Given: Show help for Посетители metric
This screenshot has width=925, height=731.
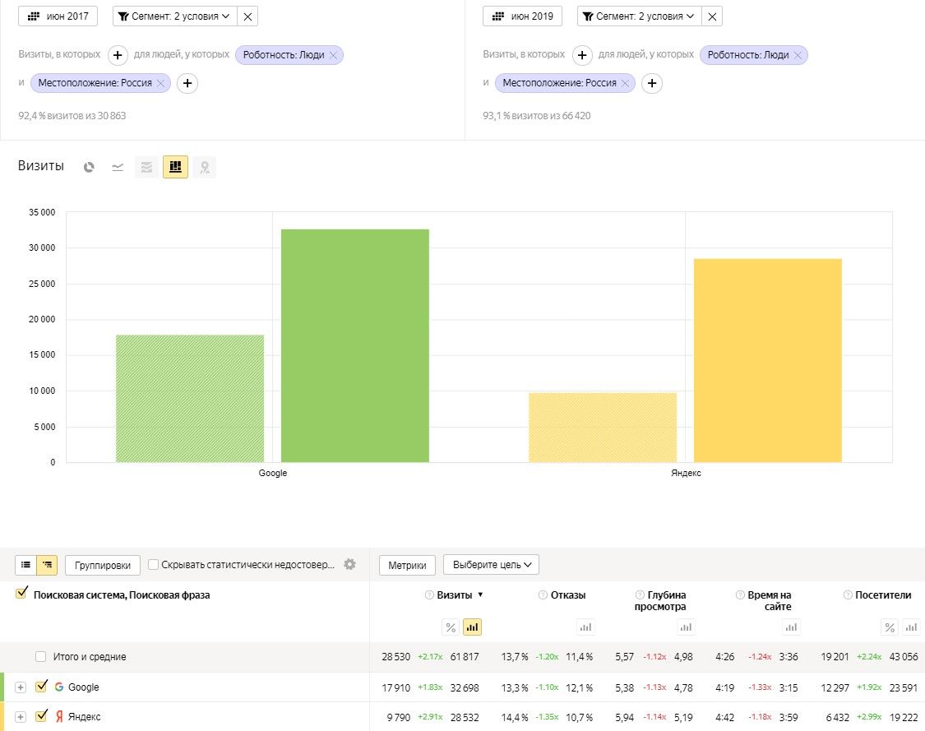Looking at the screenshot, I should (x=849, y=595).
